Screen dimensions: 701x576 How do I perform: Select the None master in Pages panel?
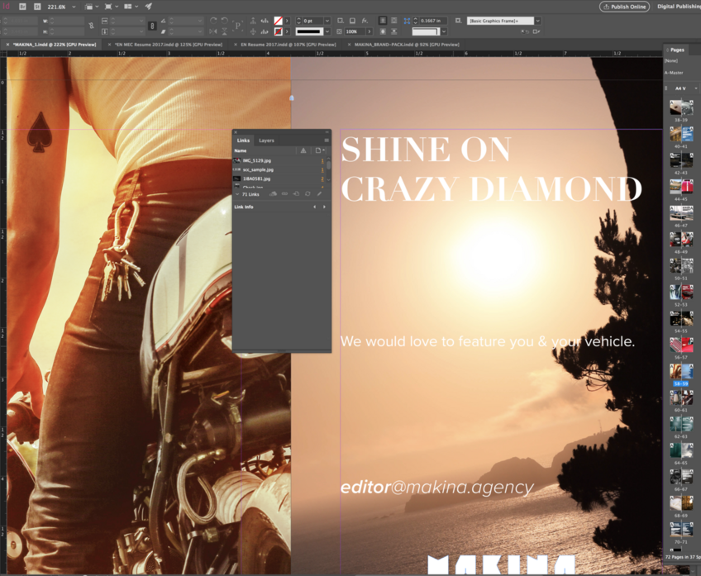click(x=671, y=61)
